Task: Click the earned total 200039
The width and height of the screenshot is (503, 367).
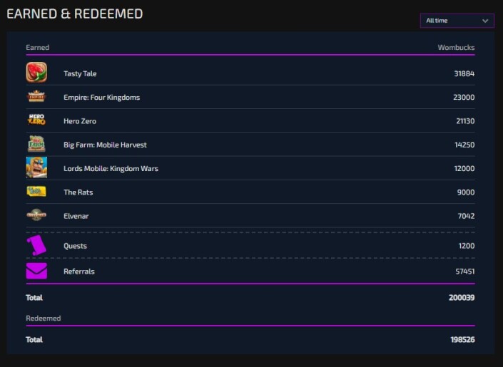Action: pyautogui.click(x=462, y=298)
